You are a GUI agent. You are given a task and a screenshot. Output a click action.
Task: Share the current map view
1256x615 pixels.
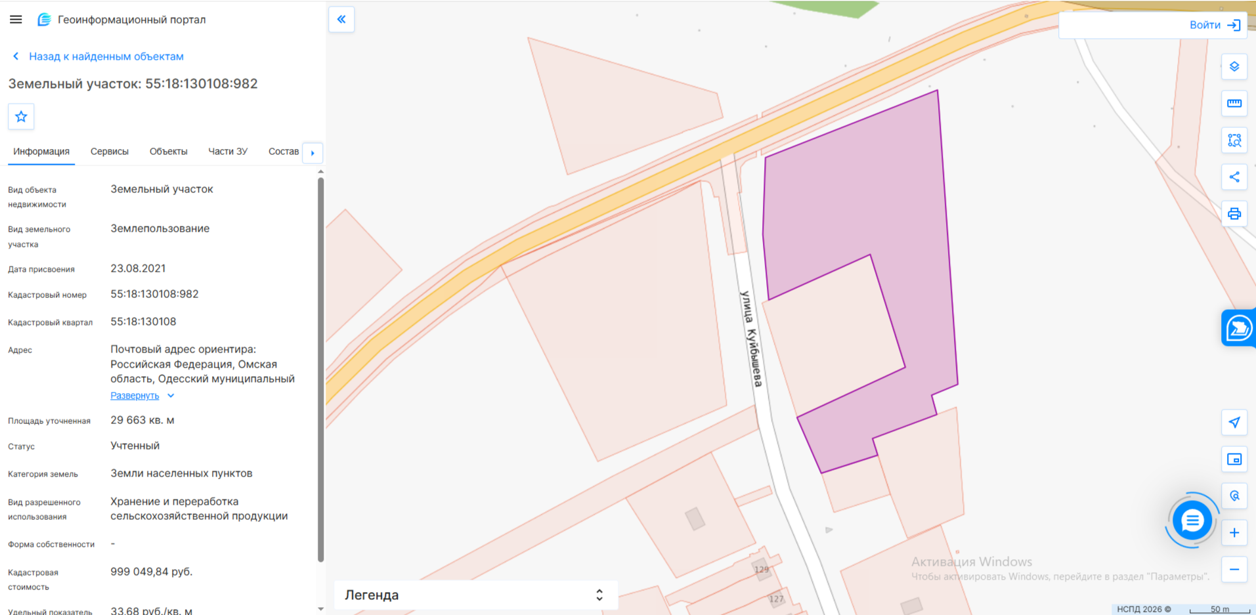point(1234,177)
